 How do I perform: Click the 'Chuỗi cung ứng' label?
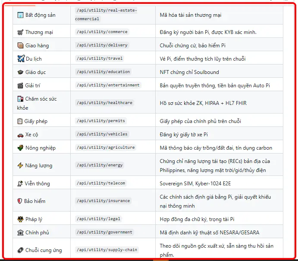point(44,250)
